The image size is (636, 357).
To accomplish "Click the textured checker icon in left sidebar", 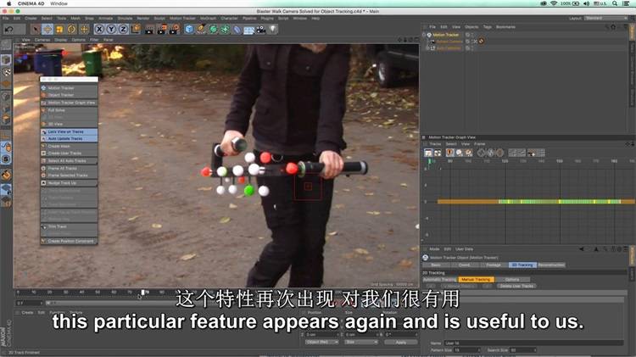I will coord(6,72).
